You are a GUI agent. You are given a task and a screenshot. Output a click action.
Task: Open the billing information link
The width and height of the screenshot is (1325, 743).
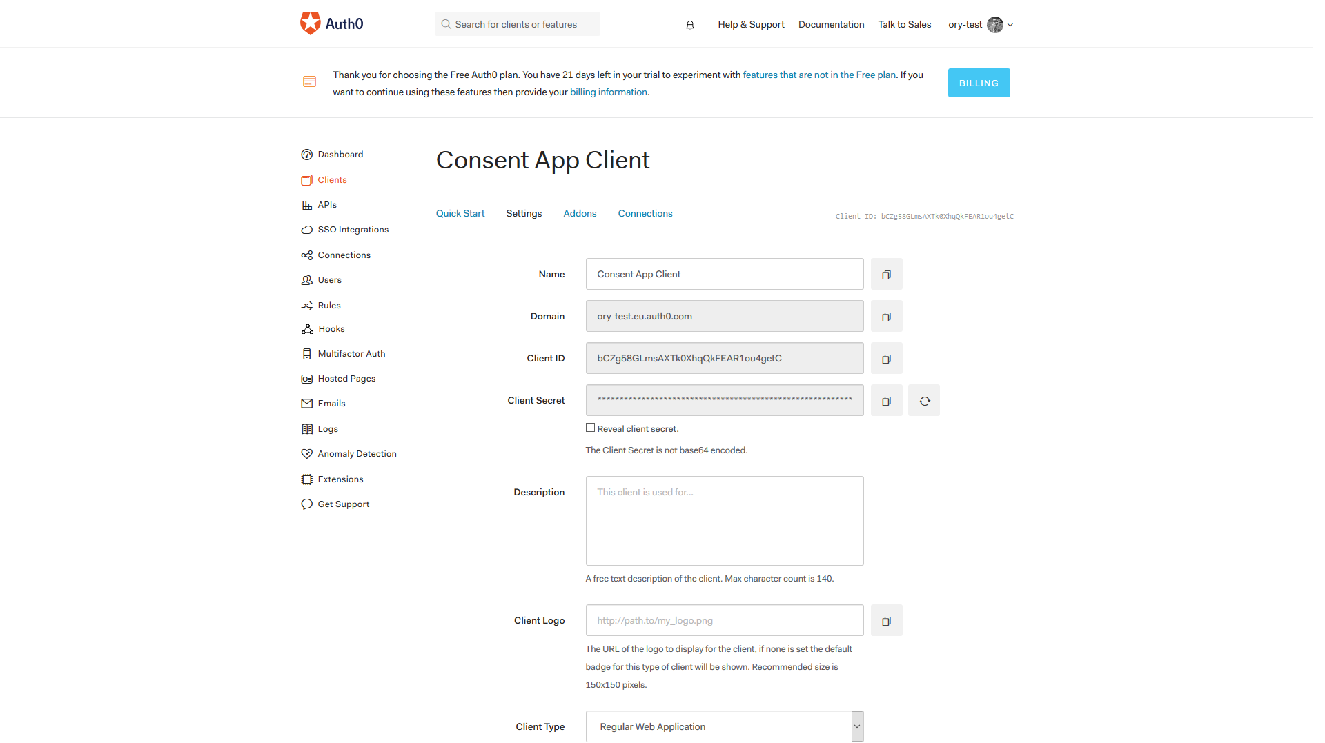609,92
